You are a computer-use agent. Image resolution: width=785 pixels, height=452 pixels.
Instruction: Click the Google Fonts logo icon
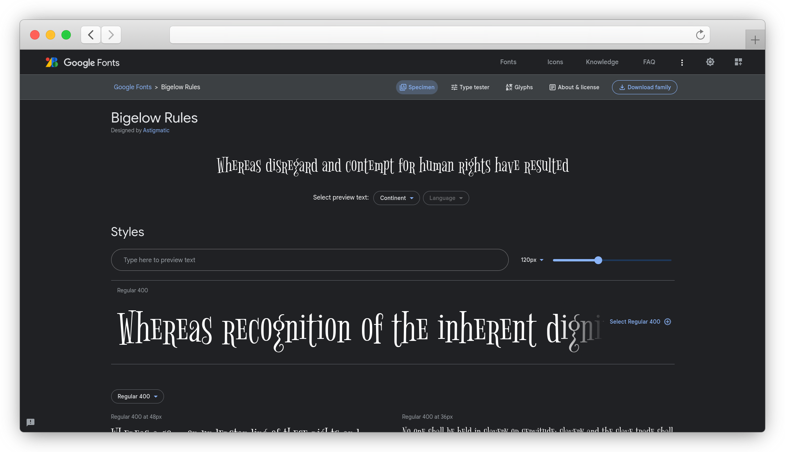click(x=52, y=62)
